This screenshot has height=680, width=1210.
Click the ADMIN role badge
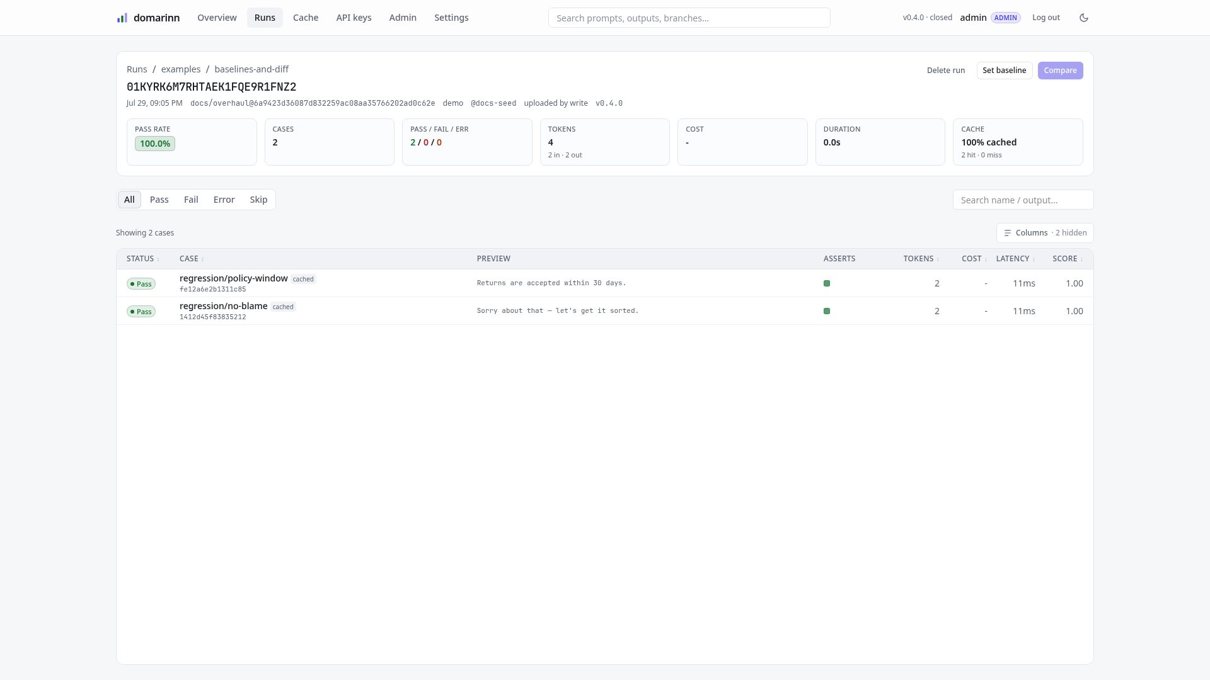pos(1006,18)
